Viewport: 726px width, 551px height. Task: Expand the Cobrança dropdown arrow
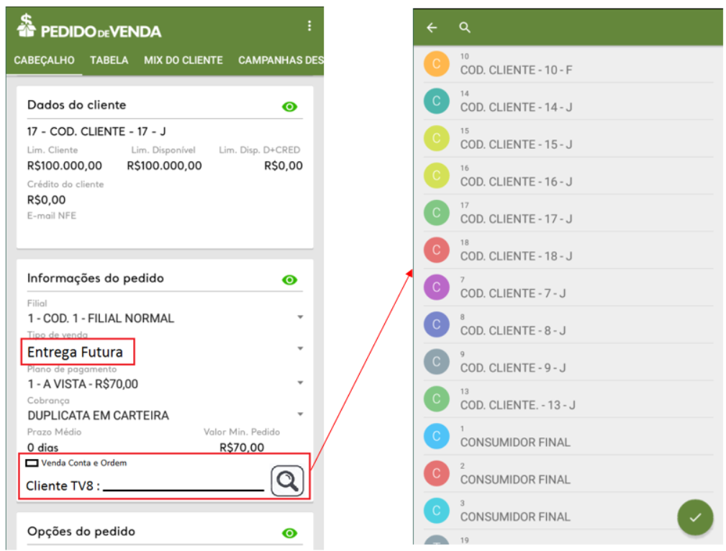point(300,414)
